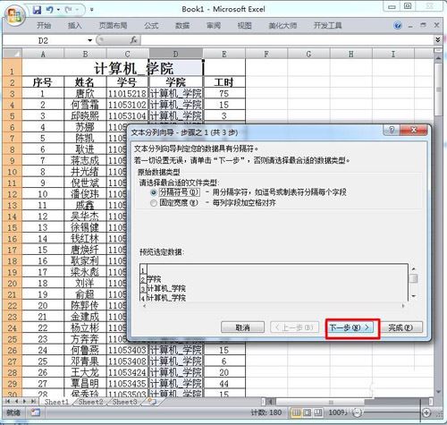Zoom in with plus button
This screenshot has height=425, width=447.
tap(426, 412)
